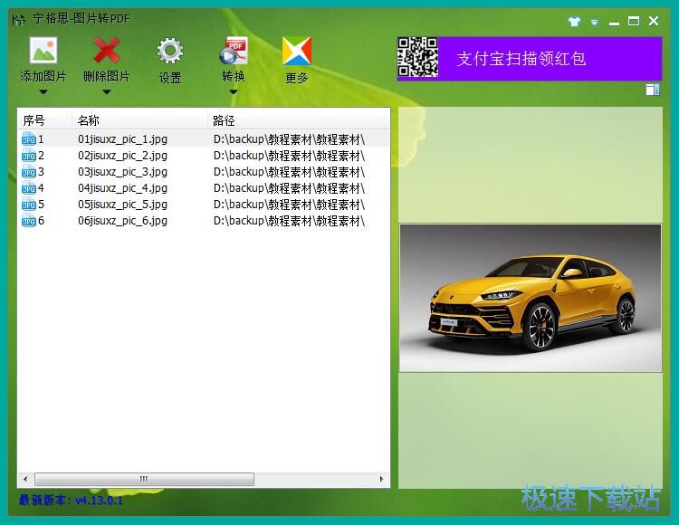Click the path cell of row 6
The width and height of the screenshot is (679, 525).
click(x=290, y=221)
